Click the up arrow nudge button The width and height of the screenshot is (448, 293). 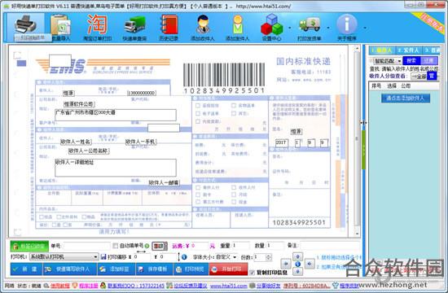[x=297, y=256]
